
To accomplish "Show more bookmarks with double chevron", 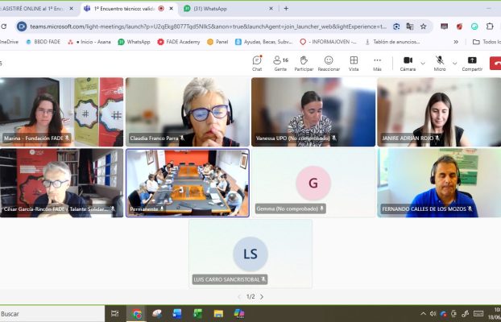I will click(456, 42).
